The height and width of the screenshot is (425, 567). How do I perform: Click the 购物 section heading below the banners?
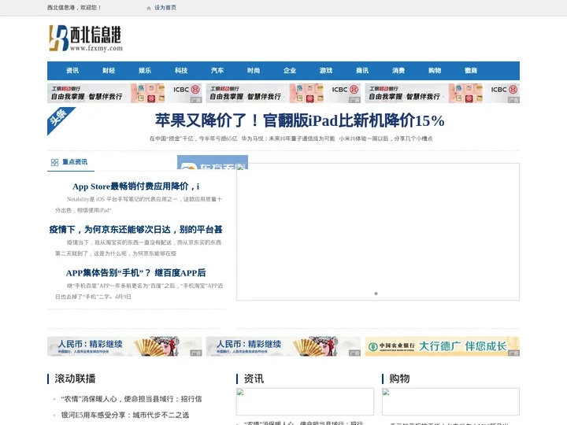[399, 379]
